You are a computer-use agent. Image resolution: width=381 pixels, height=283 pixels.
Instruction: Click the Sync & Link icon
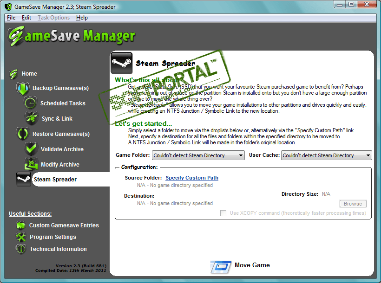pyautogui.click(x=31, y=118)
